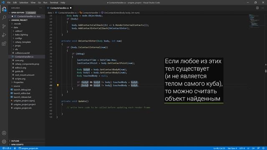
Task: Select ContactsHandler.cs in Open Editors list
Action: coord(26,16)
